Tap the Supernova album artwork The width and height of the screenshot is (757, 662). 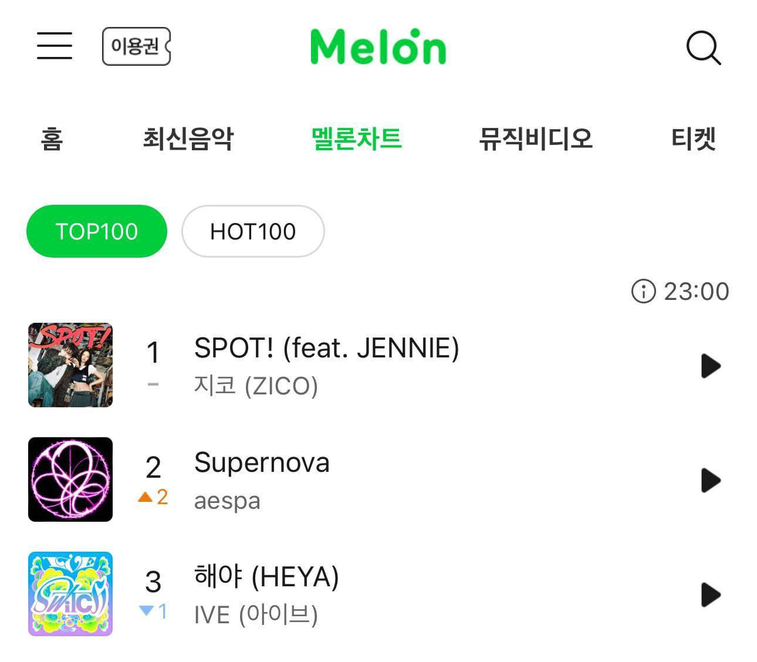tap(70, 479)
